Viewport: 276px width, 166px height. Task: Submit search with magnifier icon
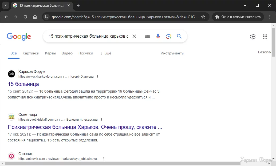(179, 36)
